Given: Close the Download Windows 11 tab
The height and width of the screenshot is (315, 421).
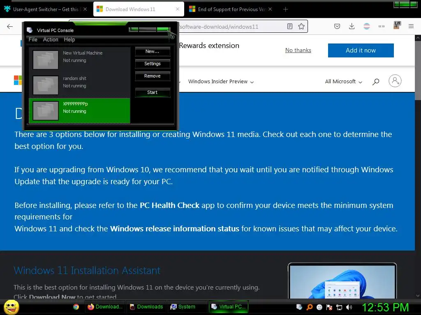Looking at the screenshot, I should [178, 9].
